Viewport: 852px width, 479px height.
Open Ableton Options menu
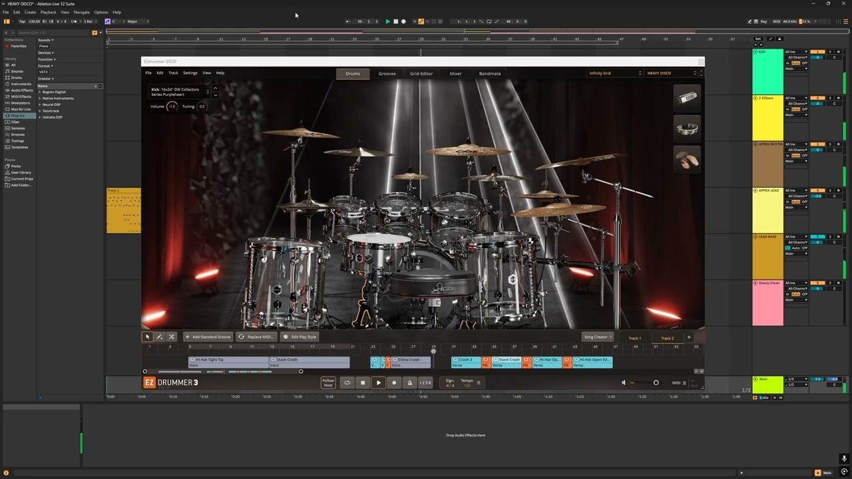pos(101,12)
